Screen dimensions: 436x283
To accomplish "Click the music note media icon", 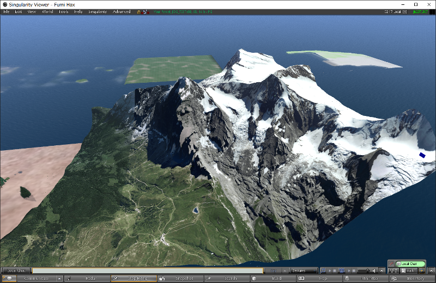I will tap(323, 270).
